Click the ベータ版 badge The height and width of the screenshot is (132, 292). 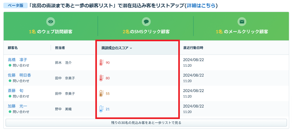coord(16,6)
